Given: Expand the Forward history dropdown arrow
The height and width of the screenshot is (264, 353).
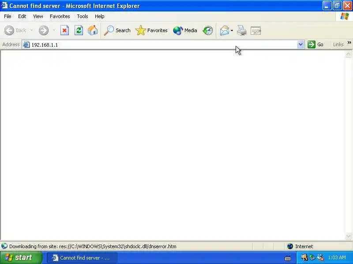Looking at the screenshot, I should [x=54, y=30].
